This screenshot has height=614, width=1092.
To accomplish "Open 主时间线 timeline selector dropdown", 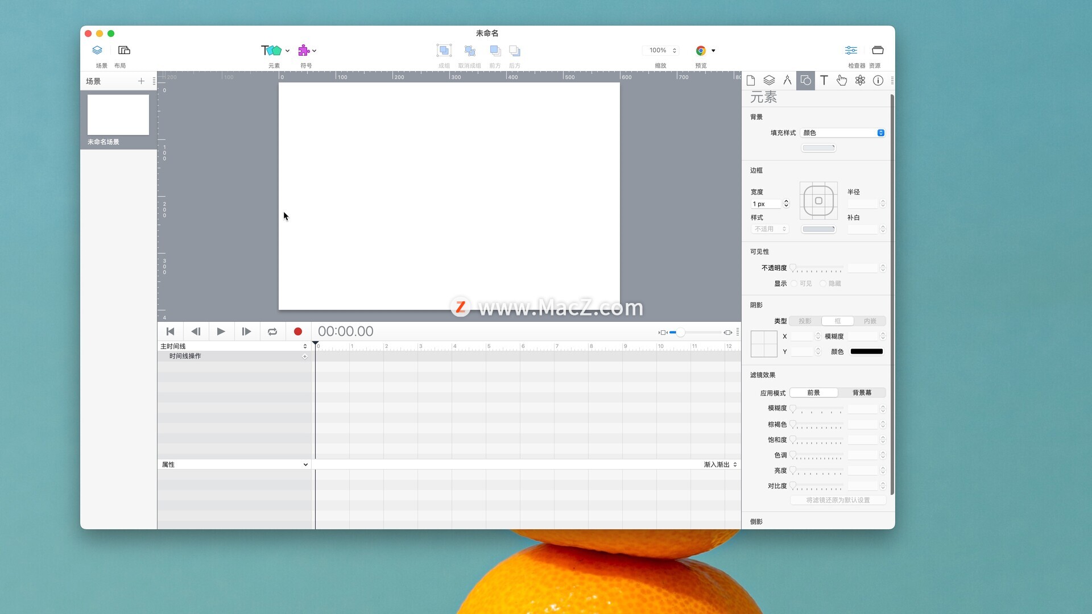I will 234,346.
